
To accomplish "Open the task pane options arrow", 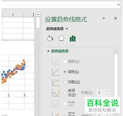I will point(104,18).
